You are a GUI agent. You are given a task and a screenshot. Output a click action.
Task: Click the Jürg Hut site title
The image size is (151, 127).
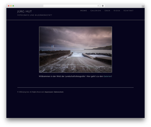24,11
